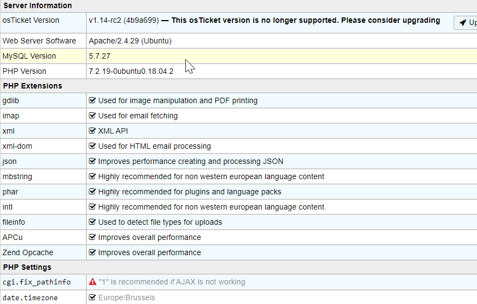Image resolution: width=477 pixels, height=304 pixels.
Task: Click 'Highly recommended for plugins and language packs'
Action: pos(190,192)
